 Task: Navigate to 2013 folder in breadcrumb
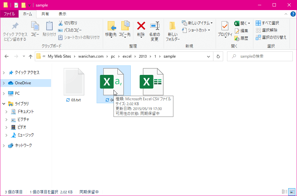pyautogui.click(x=143, y=56)
